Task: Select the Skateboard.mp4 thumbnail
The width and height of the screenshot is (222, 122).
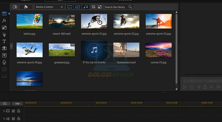Action: [126, 50]
